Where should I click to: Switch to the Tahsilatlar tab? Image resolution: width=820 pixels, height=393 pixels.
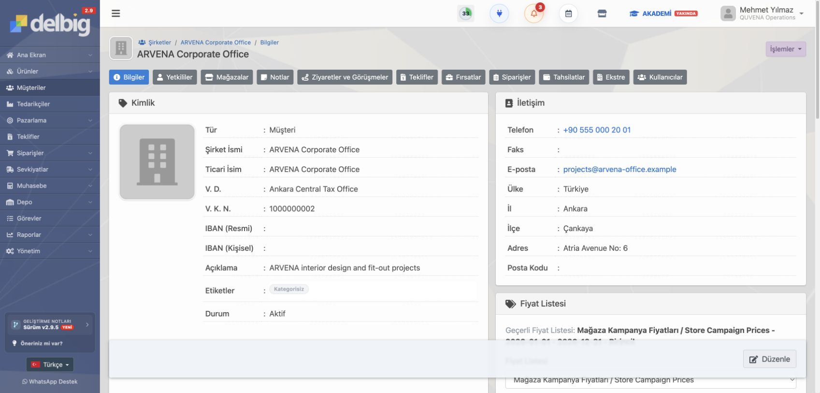tap(564, 77)
